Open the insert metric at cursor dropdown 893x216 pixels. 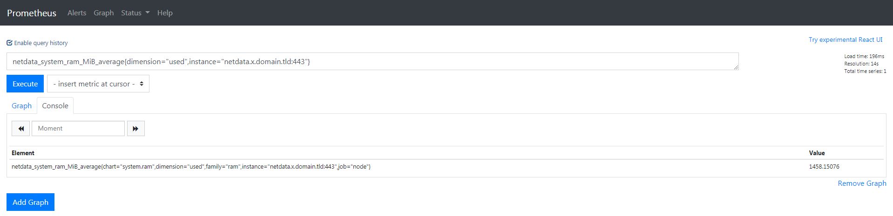[x=98, y=84]
